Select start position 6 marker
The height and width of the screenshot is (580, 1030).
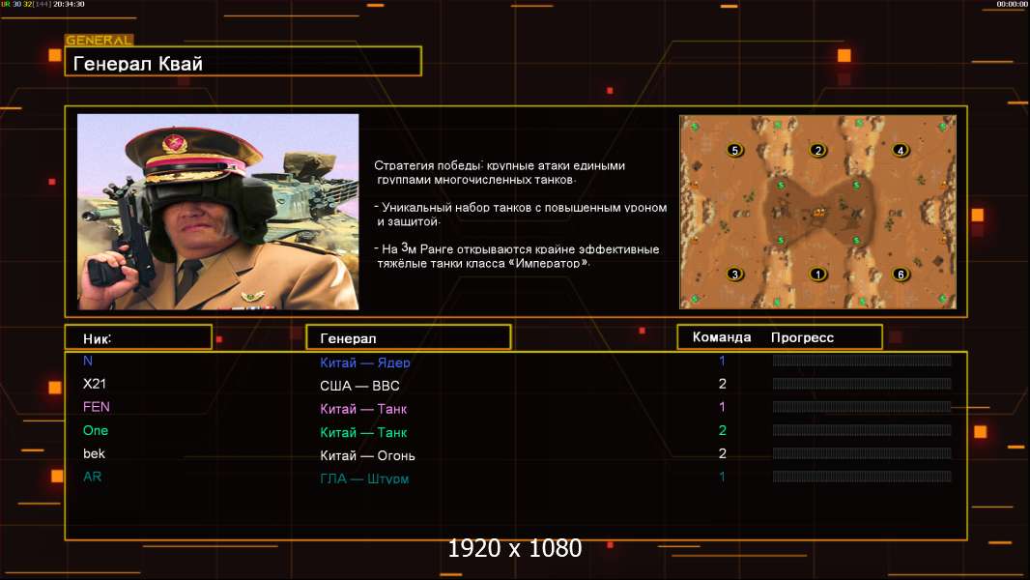pyautogui.click(x=901, y=275)
